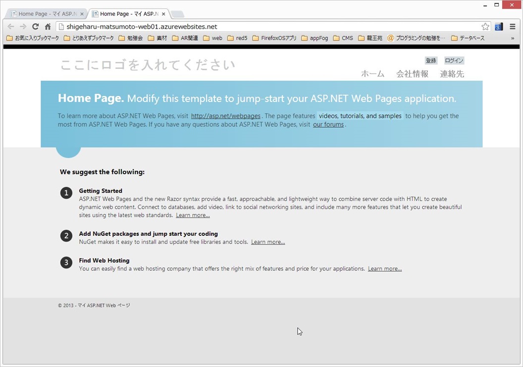Open the データベース bookmark folder
The image size is (523, 367).
click(x=468, y=38)
